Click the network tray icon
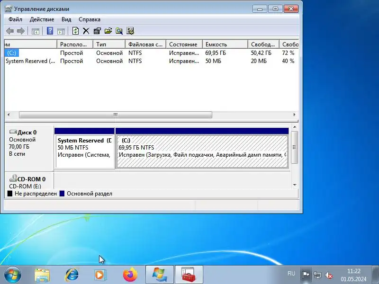Image resolution: width=379 pixels, height=284 pixels. click(317, 275)
